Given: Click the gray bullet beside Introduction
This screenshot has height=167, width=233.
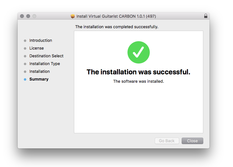Looking at the screenshot, I should click(25, 41).
